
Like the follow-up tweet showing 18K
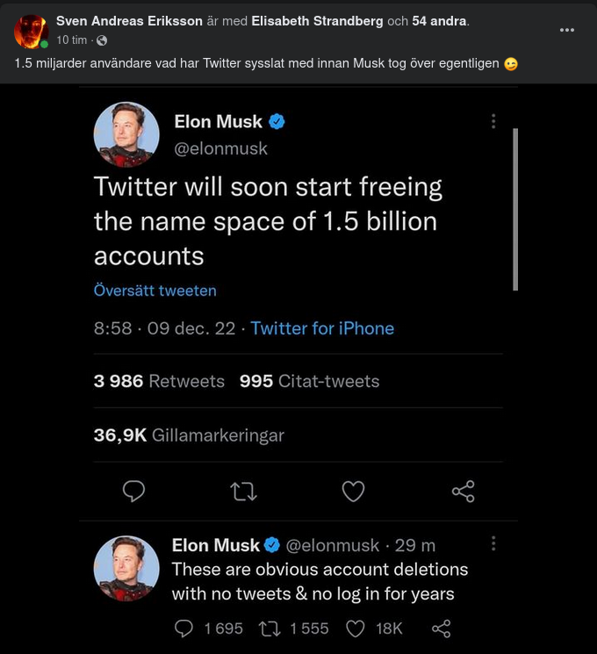click(x=355, y=628)
